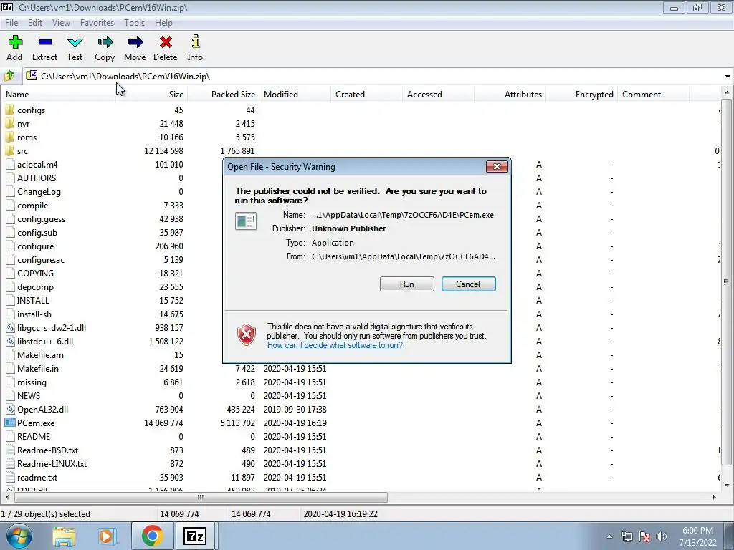The width and height of the screenshot is (734, 550).
Task: Select the COPYING file row
Action: (x=361, y=273)
